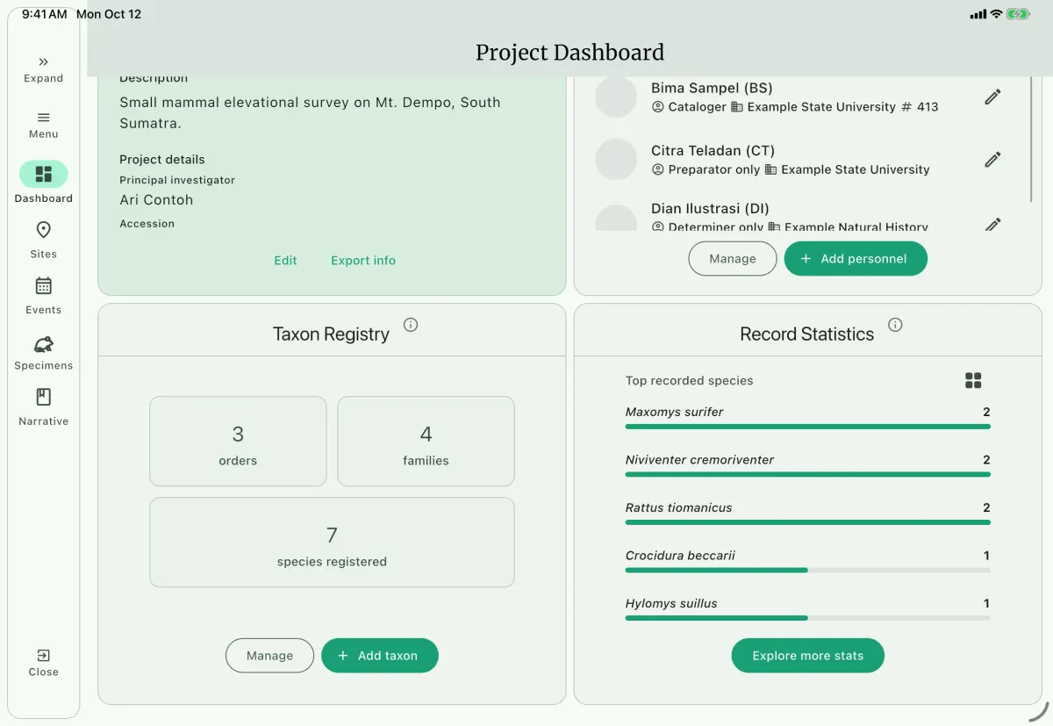Click the 3 orders tile

(x=238, y=442)
